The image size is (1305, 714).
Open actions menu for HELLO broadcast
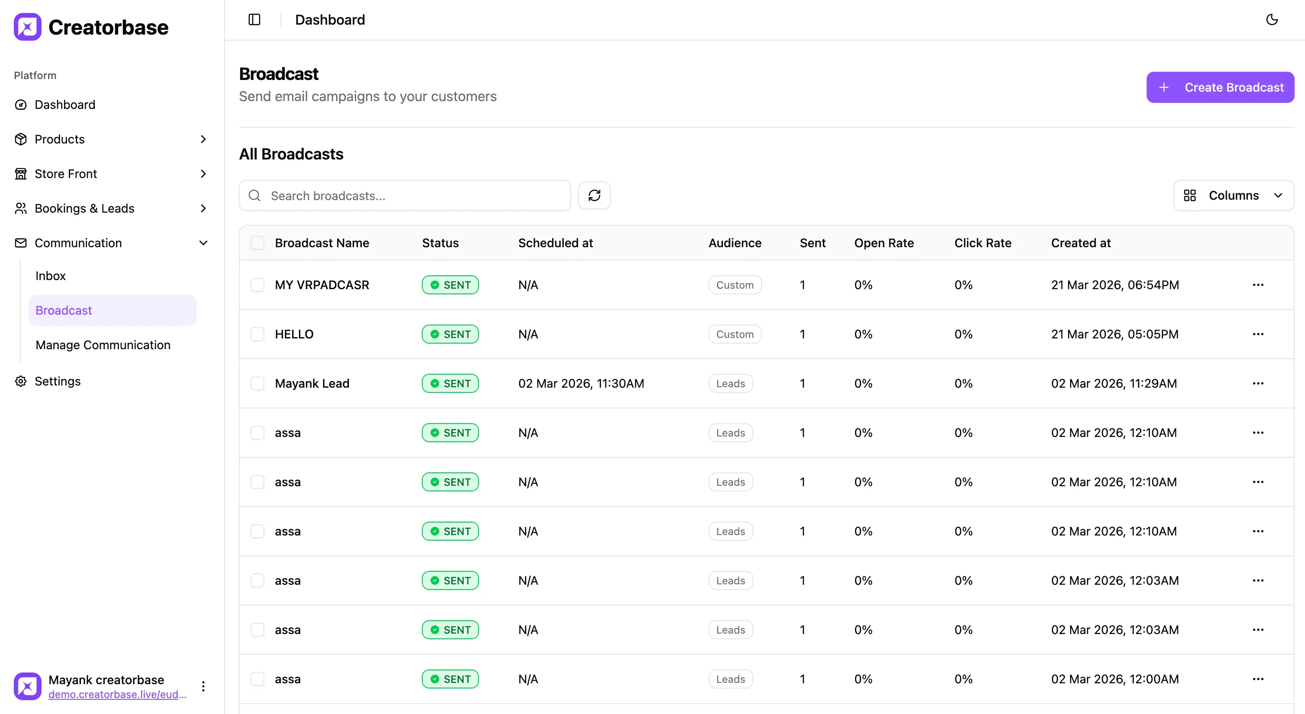pyautogui.click(x=1258, y=334)
